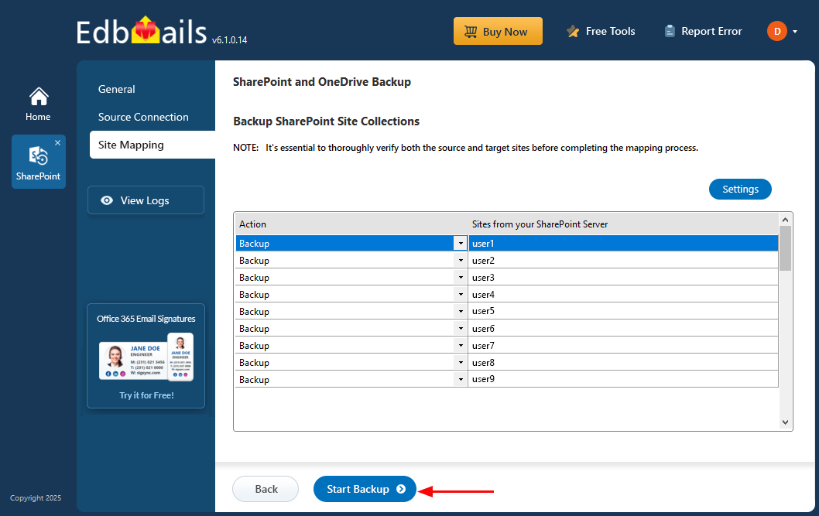
Task: Click the shopping cart icon in Buy Now
Action: 471,32
